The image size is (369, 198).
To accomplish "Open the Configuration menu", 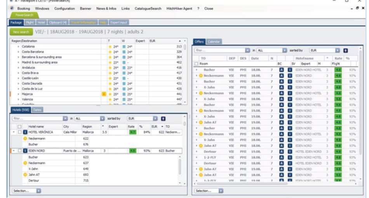I will [x=64, y=9].
